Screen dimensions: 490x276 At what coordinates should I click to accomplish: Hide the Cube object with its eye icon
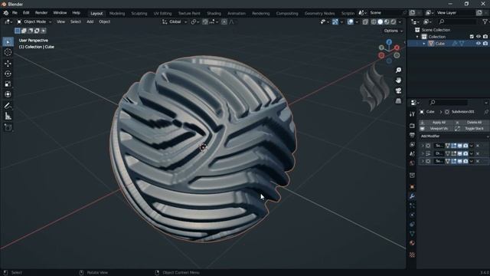[478, 44]
